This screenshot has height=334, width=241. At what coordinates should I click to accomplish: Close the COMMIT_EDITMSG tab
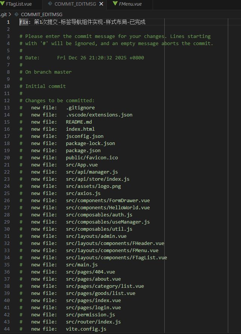coord(102,4)
